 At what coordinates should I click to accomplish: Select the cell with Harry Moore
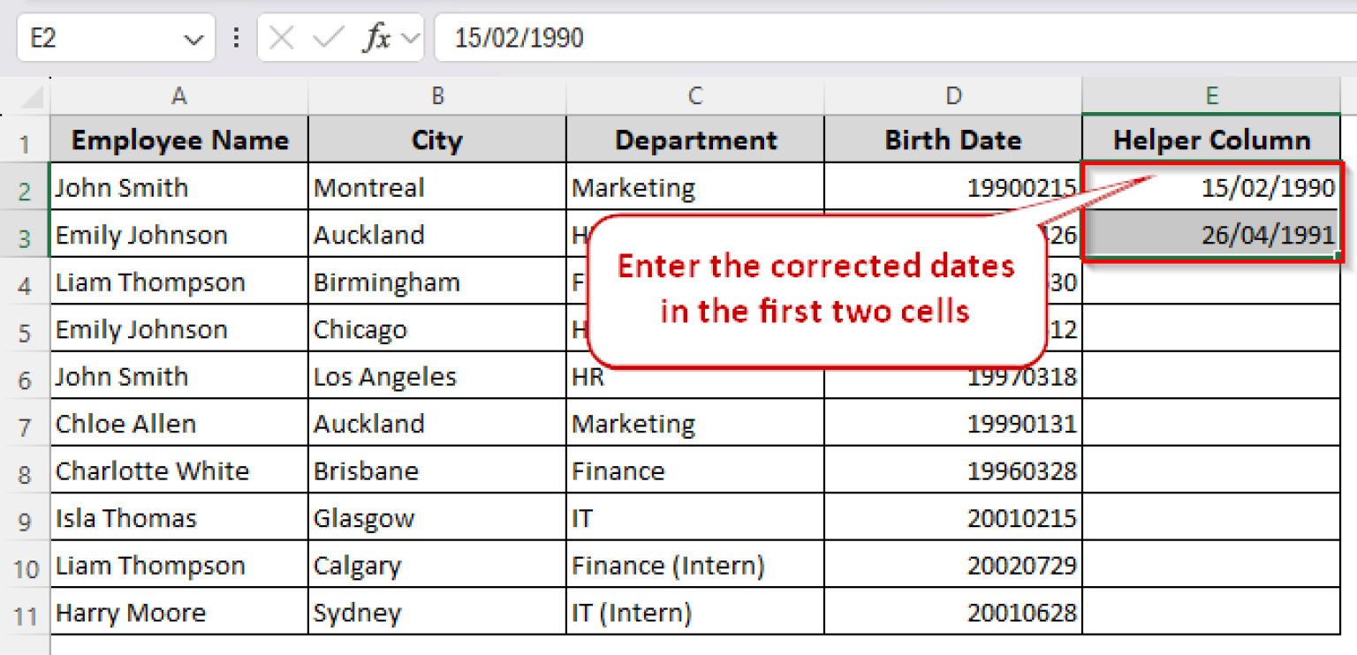[179, 612]
